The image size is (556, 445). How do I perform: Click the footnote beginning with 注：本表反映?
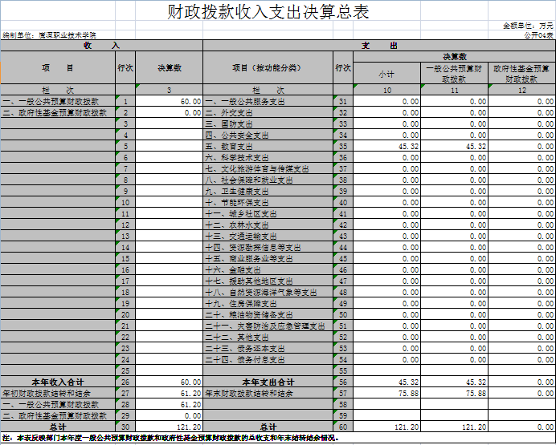(x=170, y=439)
